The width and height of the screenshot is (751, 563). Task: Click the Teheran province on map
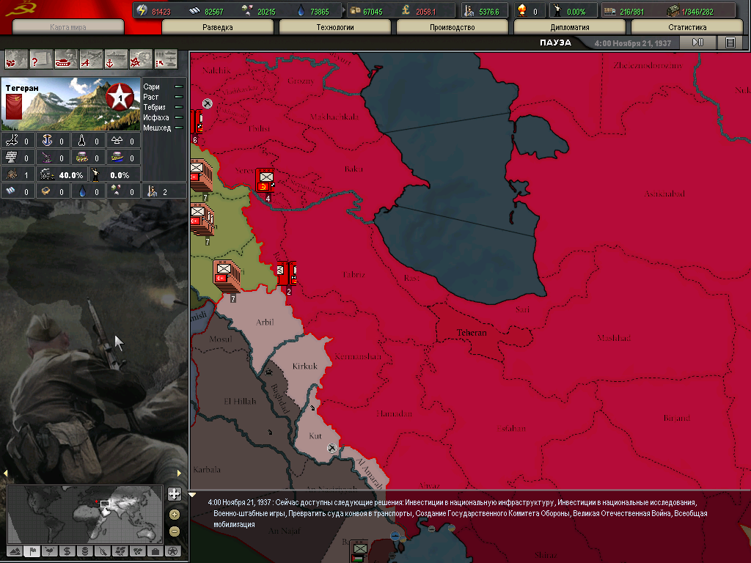click(x=472, y=333)
